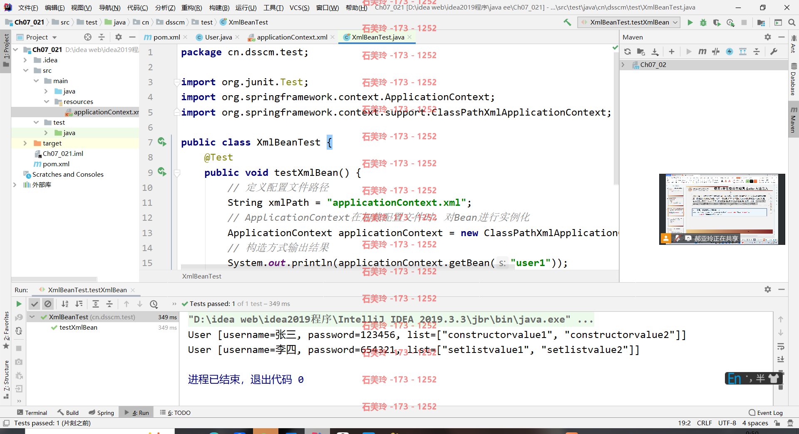
Task: Click the Search Everywhere magnifier
Action: click(x=792, y=22)
